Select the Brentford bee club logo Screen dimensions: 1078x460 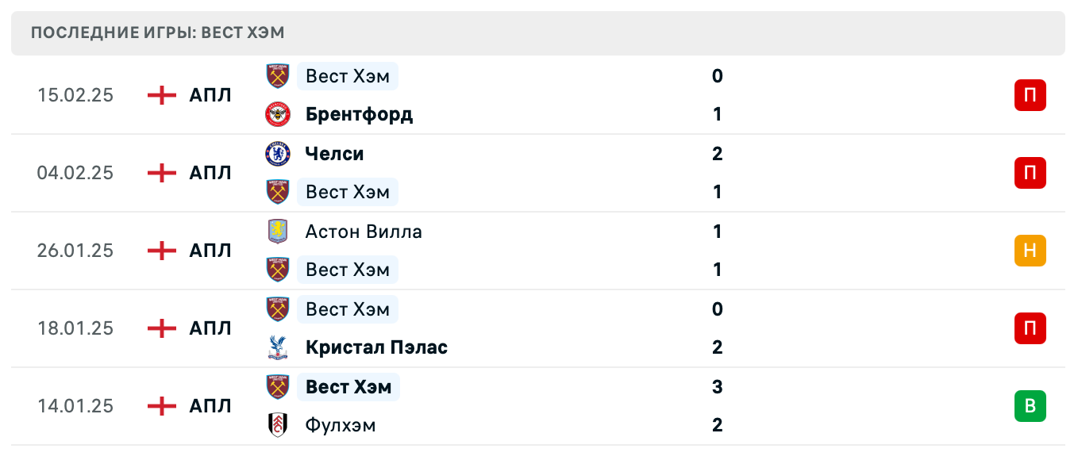point(277,114)
